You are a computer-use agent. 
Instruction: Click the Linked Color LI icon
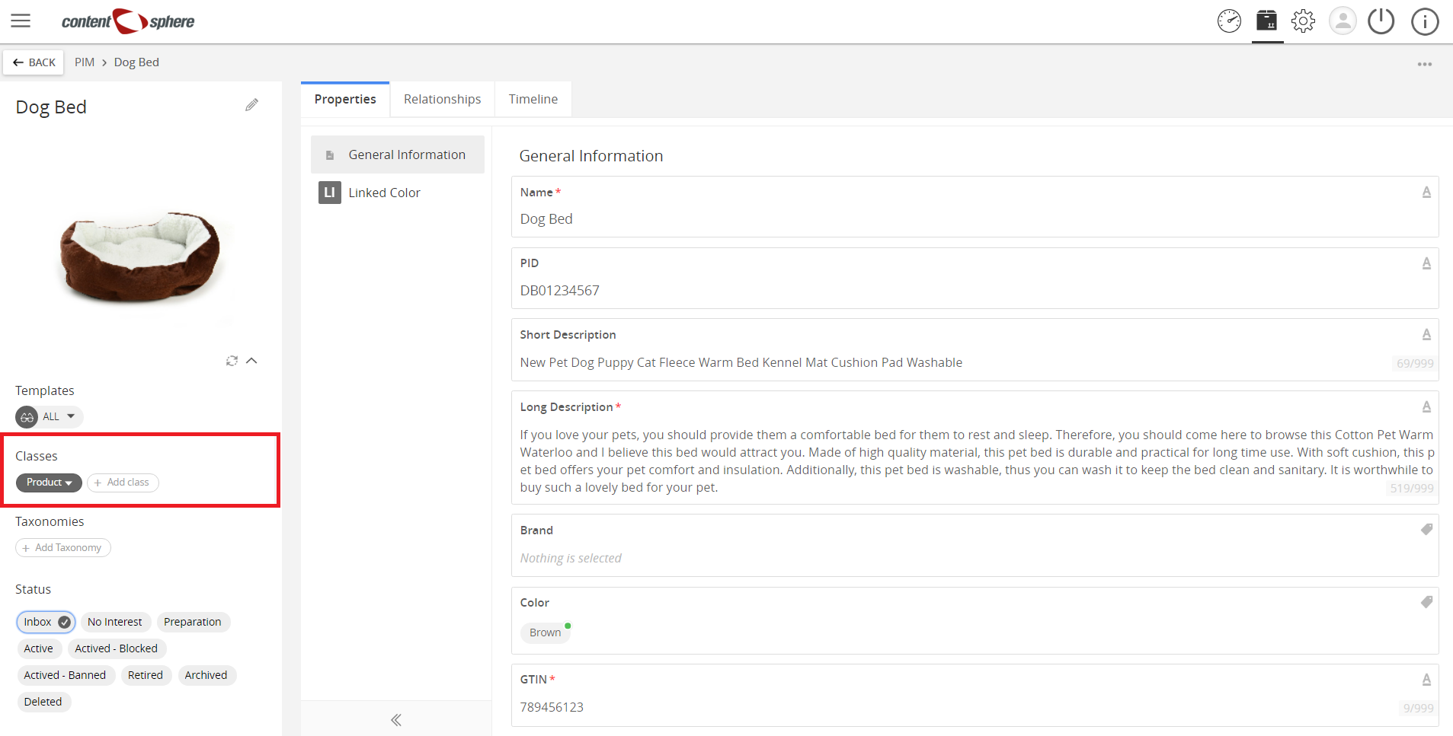(x=329, y=193)
